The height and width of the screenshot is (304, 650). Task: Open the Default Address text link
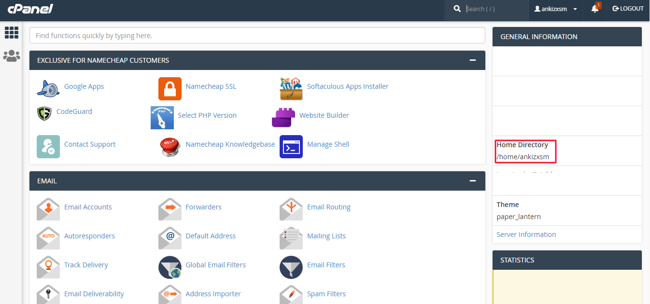coord(211,236)
